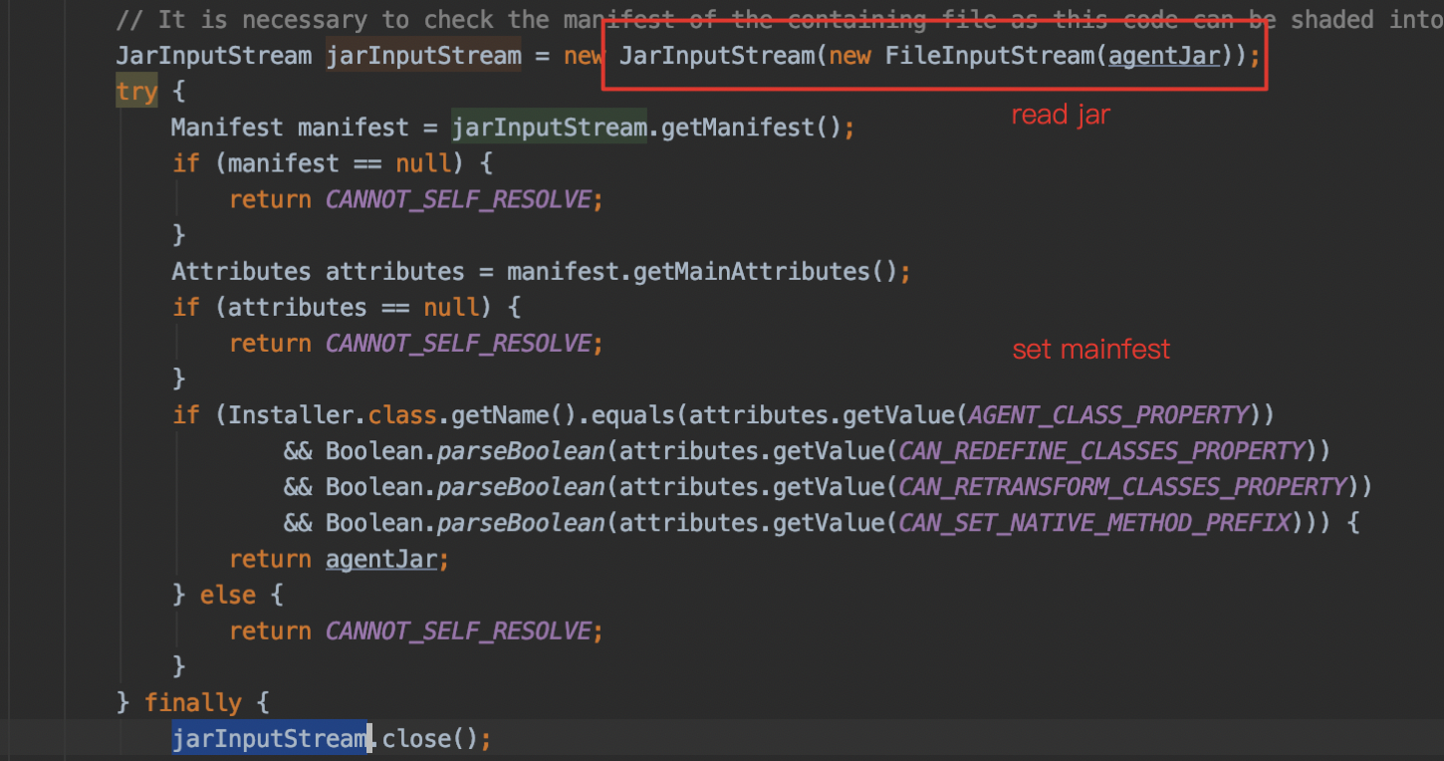
Task: Click CANNOT_SELF_RESOLVE under the manifest null check
Action: pos(459,199)
